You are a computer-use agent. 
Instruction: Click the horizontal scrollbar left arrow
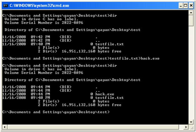pyautogui.click(x=4, y=127)
